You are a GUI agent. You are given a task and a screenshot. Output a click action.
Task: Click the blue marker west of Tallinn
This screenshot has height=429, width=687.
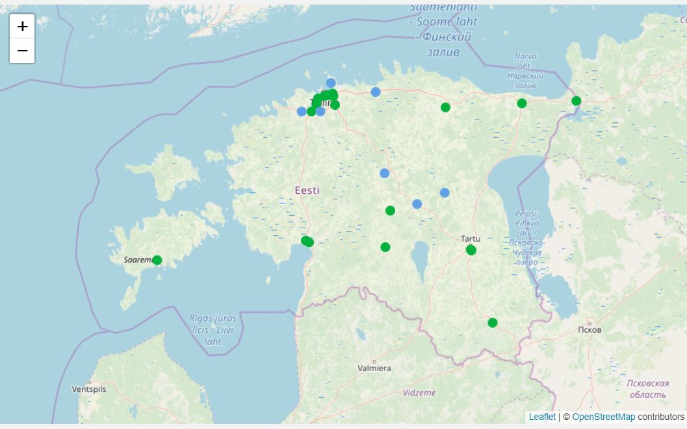coord(300,111)
